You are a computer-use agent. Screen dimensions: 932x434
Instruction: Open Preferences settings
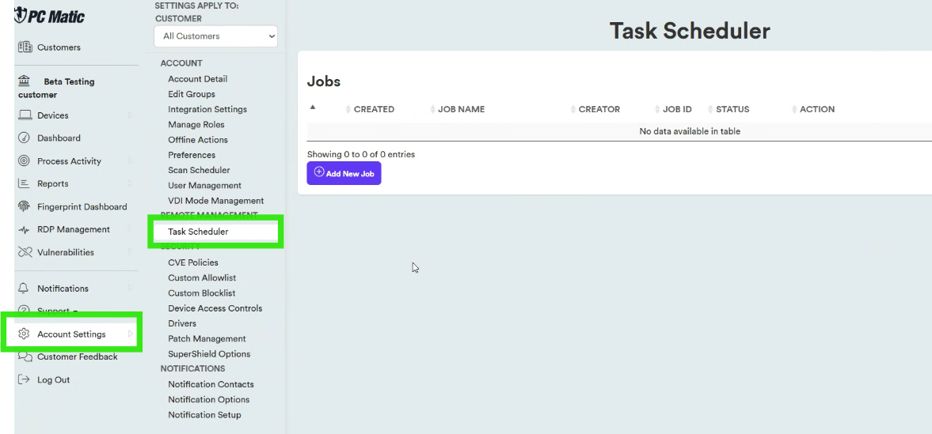(x=192, y=155)
